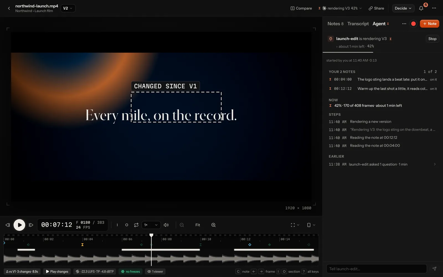Open the Δ vs V1 3 changes summary

pos(22,271)
